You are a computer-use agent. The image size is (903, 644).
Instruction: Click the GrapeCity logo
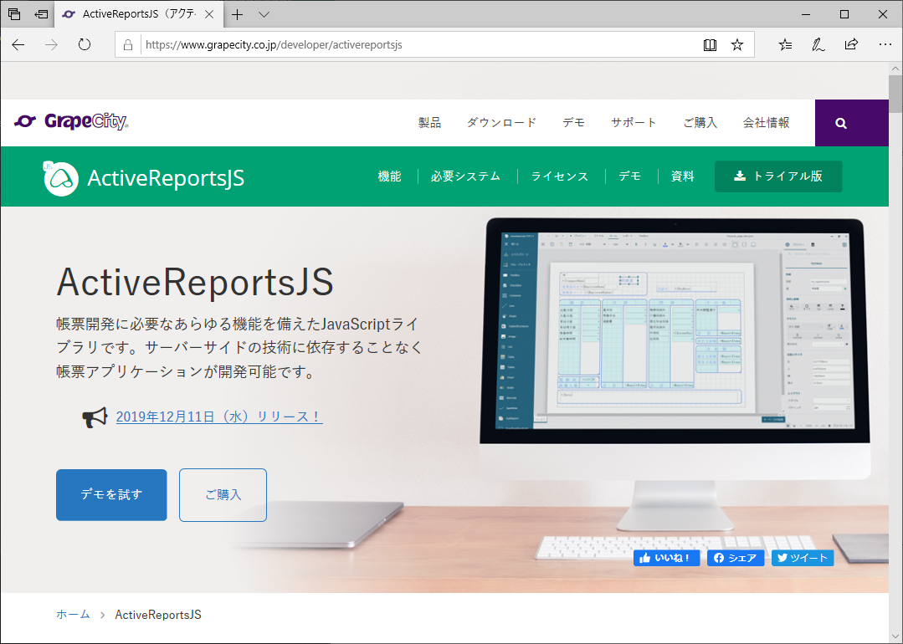click(x=71, y=121)
